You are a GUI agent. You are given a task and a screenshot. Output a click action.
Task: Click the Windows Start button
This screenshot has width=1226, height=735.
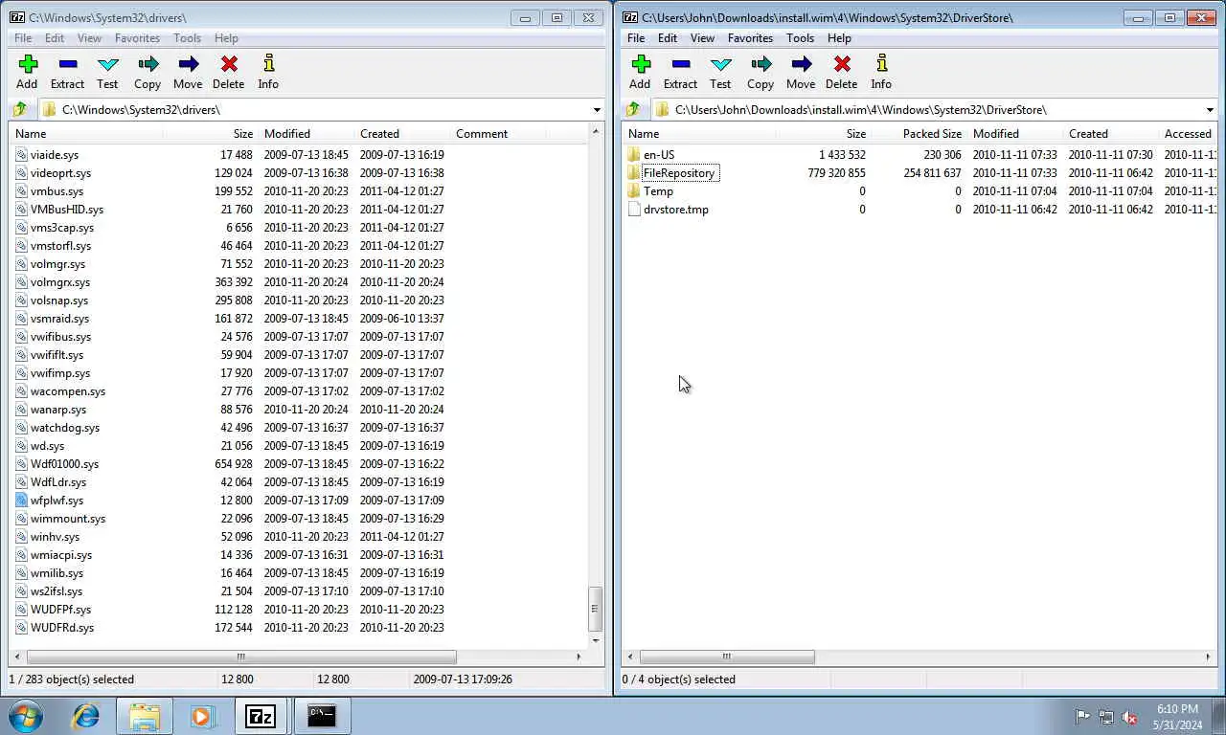(x=26, y=716)
